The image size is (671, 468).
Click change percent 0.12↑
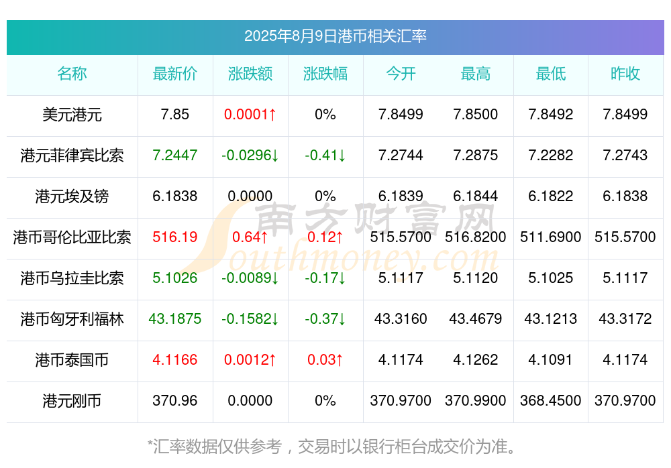(x=325, y=237)
